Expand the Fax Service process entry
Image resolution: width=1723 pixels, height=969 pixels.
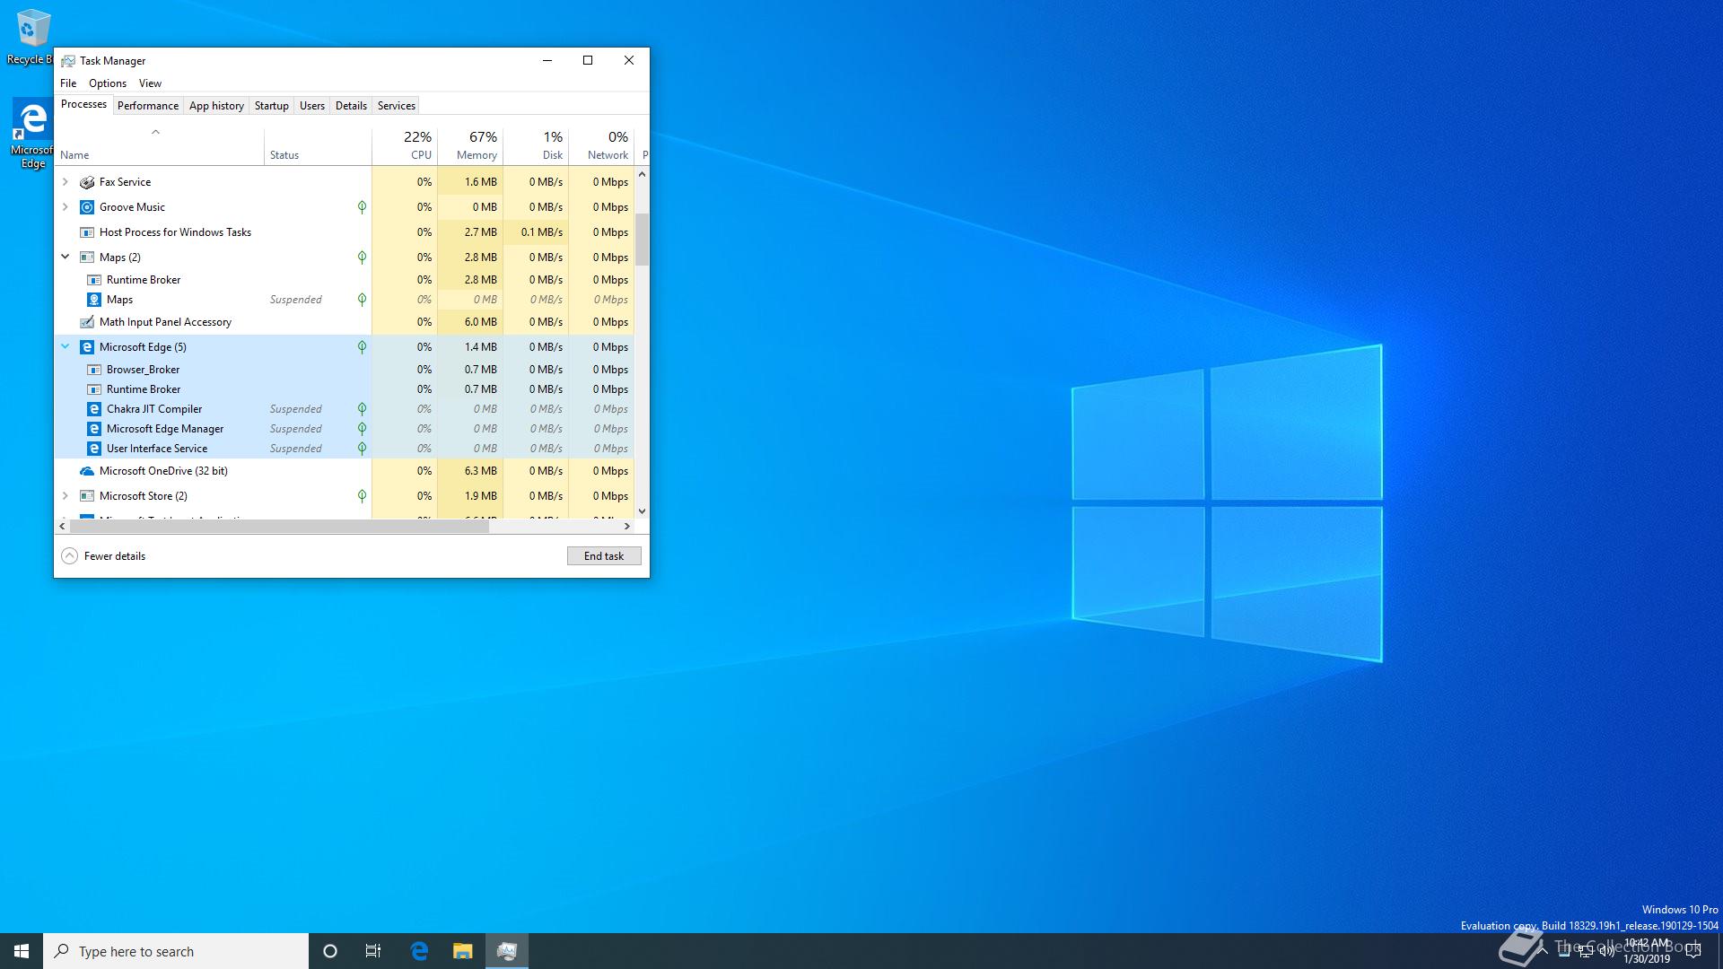[66, 182]
